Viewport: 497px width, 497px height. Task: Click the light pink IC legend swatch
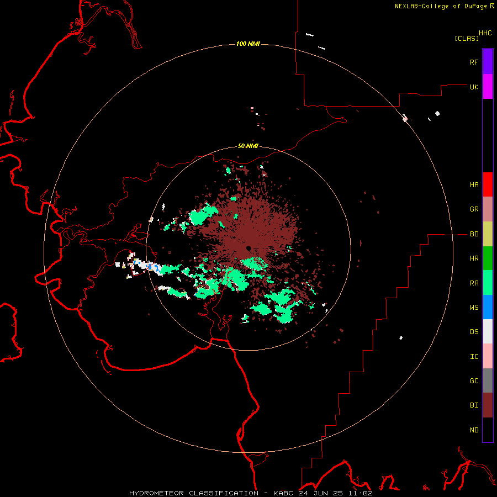488,356
